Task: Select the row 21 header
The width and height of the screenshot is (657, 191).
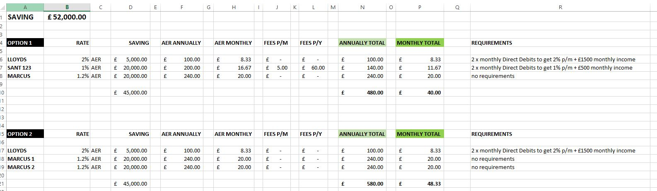Action: 2,184
